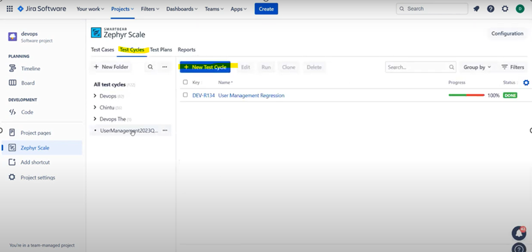Image resolution: width=532 pixels, height=252 pixels.
Task: Check the DEV-R134 row checkbox
Action: (185, 95)
